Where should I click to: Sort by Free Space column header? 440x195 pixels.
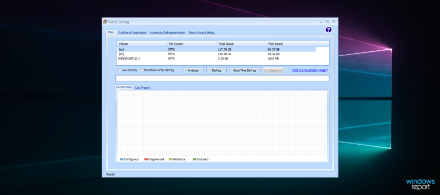[x=291, y=44]
